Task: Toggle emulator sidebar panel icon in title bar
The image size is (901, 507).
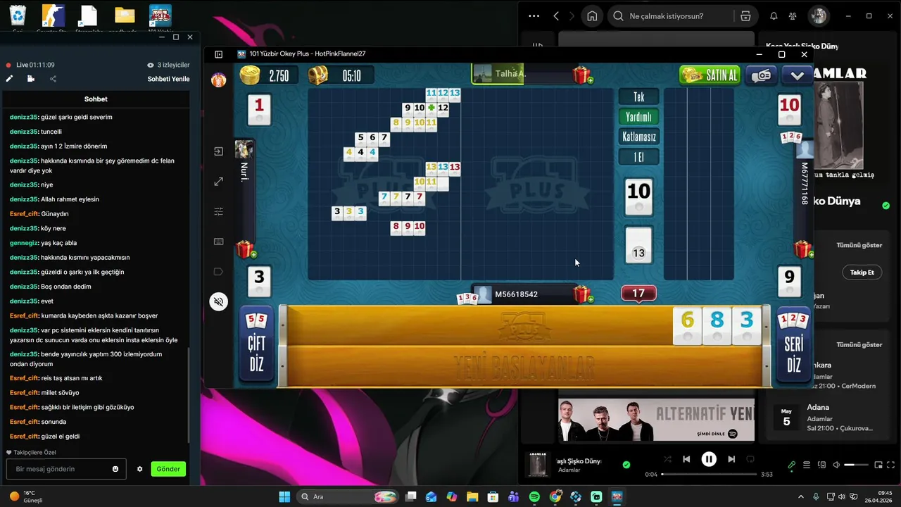Action: tap(219, 54)
